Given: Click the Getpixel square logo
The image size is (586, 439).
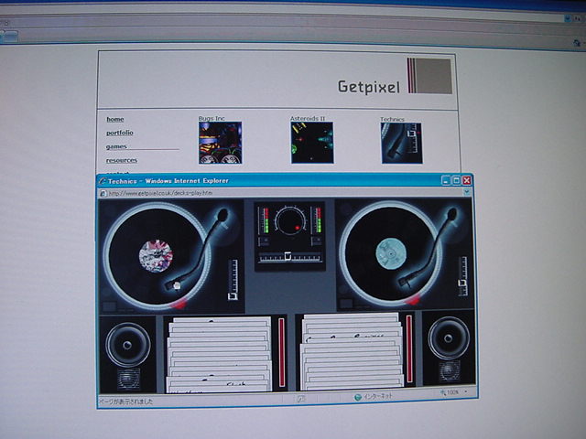Looking at the screenshot, I should coord(429,76).
